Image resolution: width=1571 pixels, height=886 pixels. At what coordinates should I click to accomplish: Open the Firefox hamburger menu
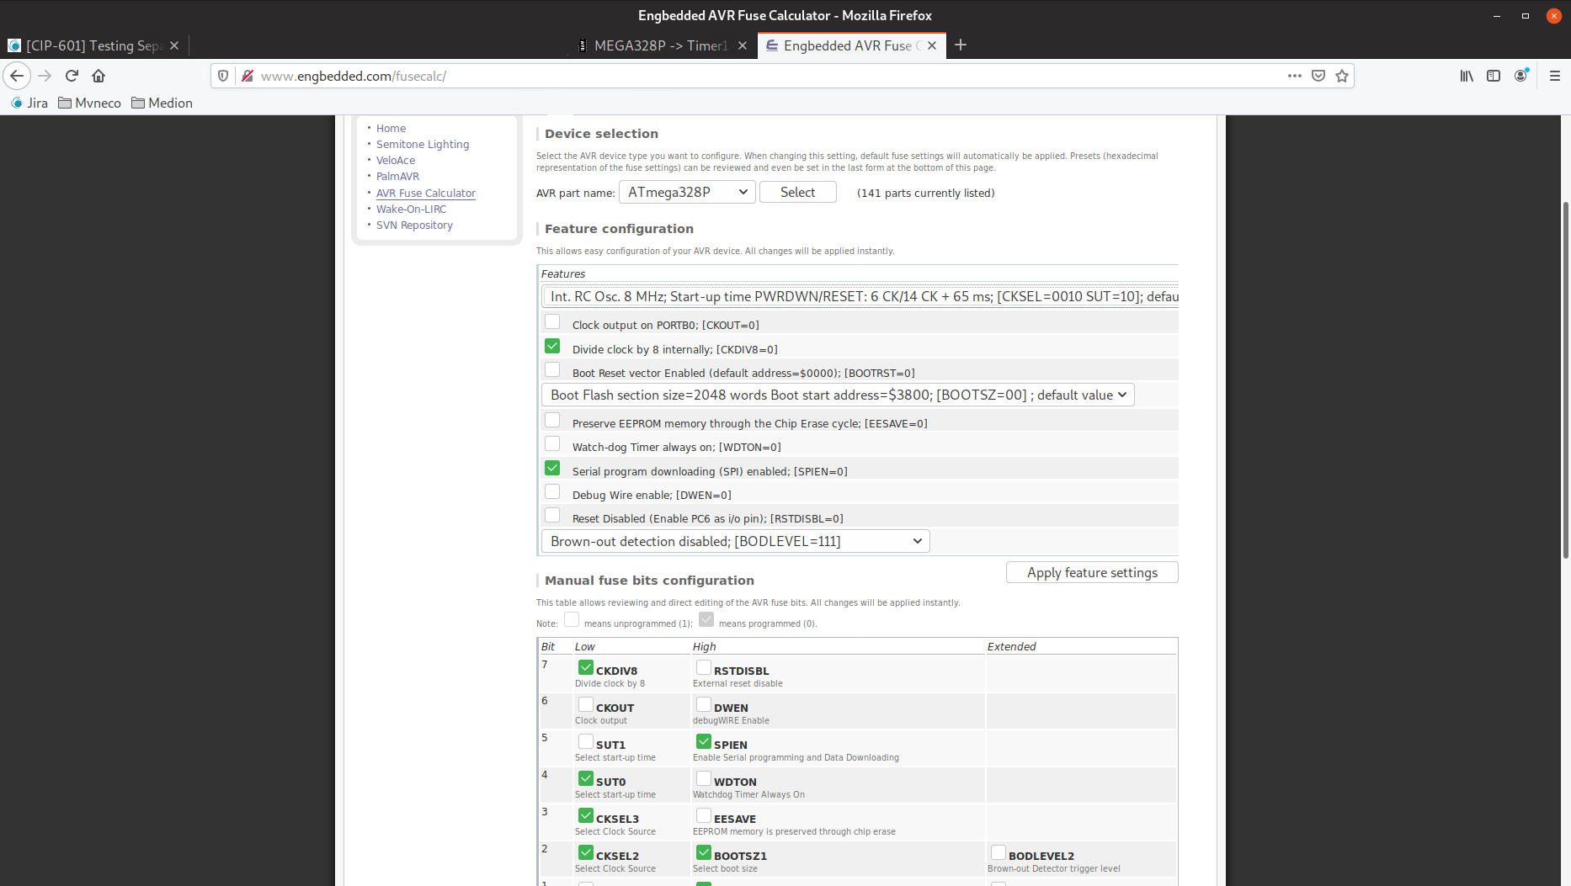coord(1555,76)
